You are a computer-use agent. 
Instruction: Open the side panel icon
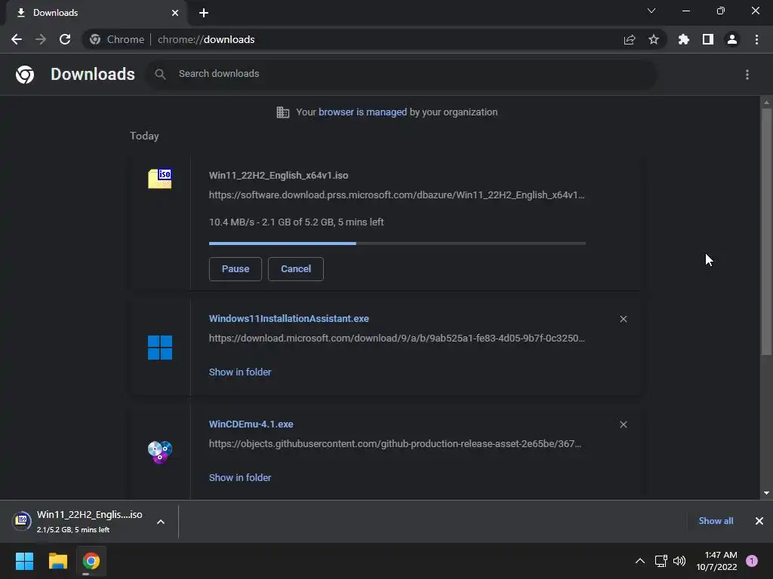708,39
